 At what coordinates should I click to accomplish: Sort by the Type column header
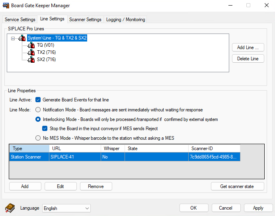click(x=29, y=149)
